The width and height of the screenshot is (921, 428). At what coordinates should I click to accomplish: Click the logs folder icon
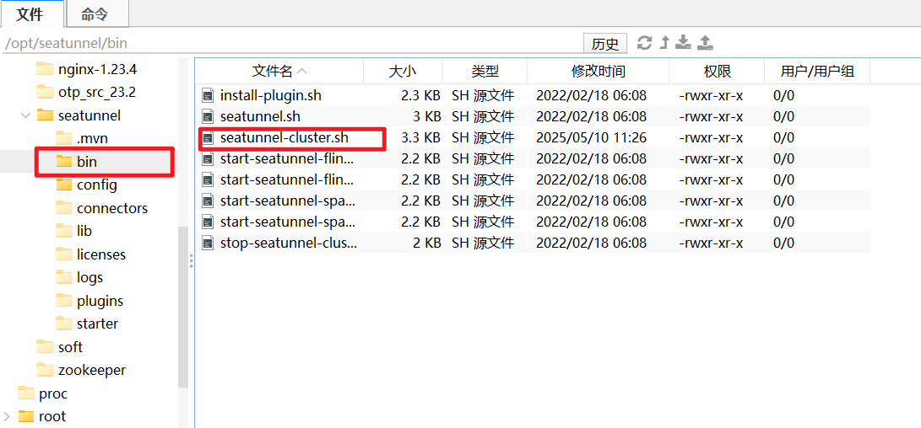click(x=64, y=277)
